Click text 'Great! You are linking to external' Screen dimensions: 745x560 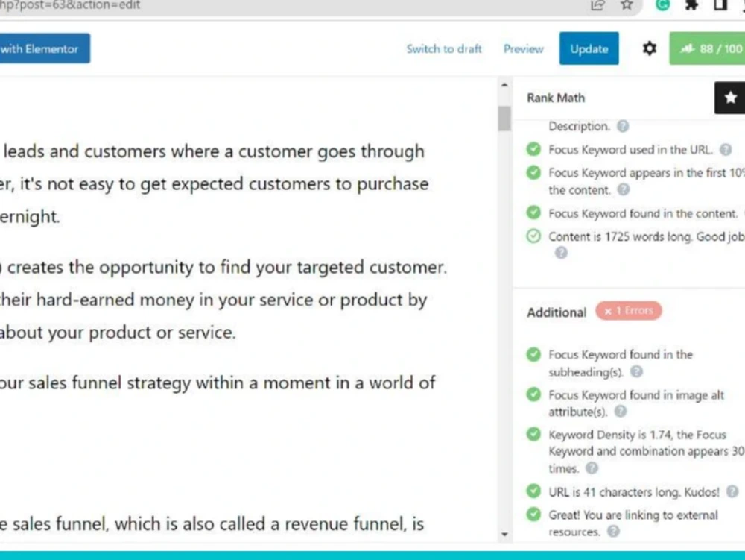(x=633, y=515)
